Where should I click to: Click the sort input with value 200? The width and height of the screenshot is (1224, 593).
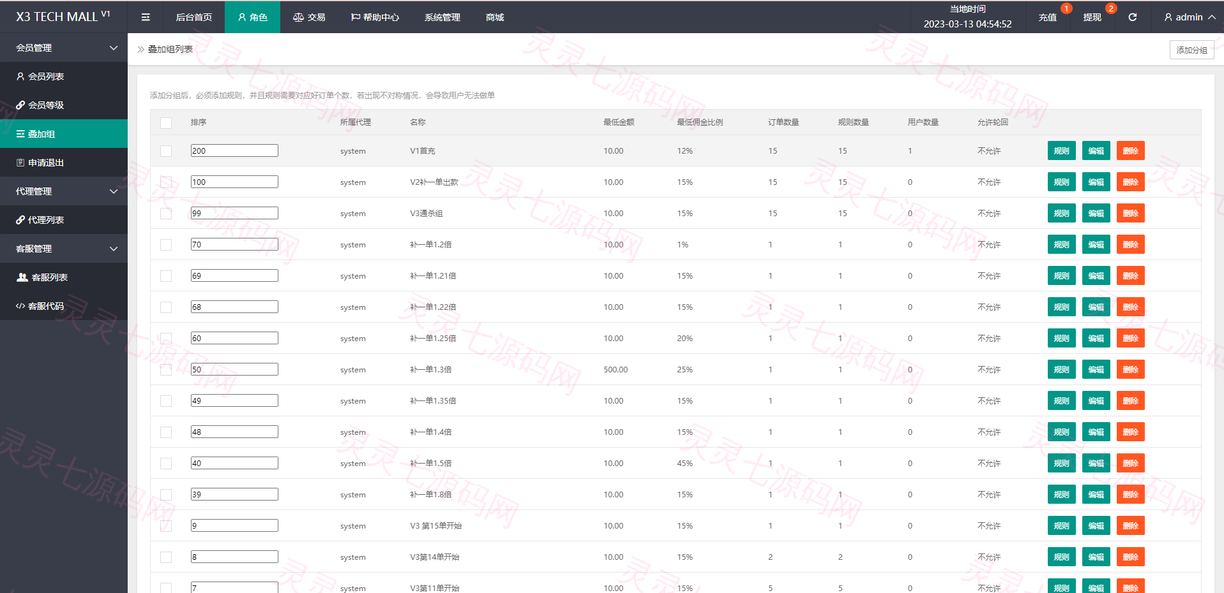(234, 150)
